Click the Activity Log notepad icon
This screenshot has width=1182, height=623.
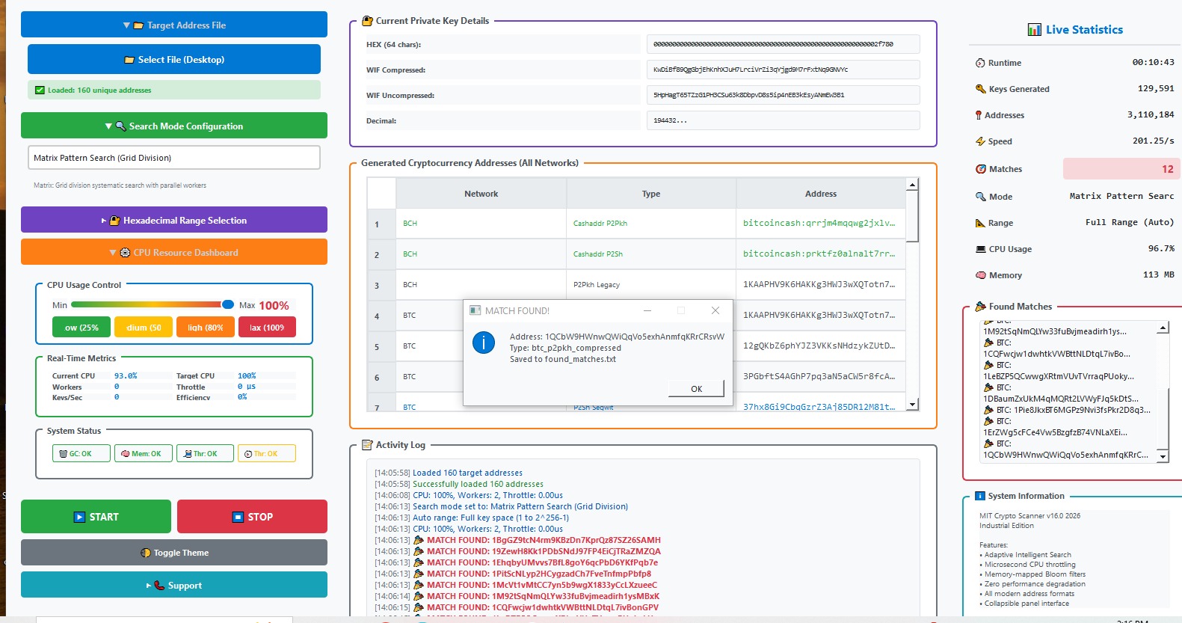coord(367,445)
